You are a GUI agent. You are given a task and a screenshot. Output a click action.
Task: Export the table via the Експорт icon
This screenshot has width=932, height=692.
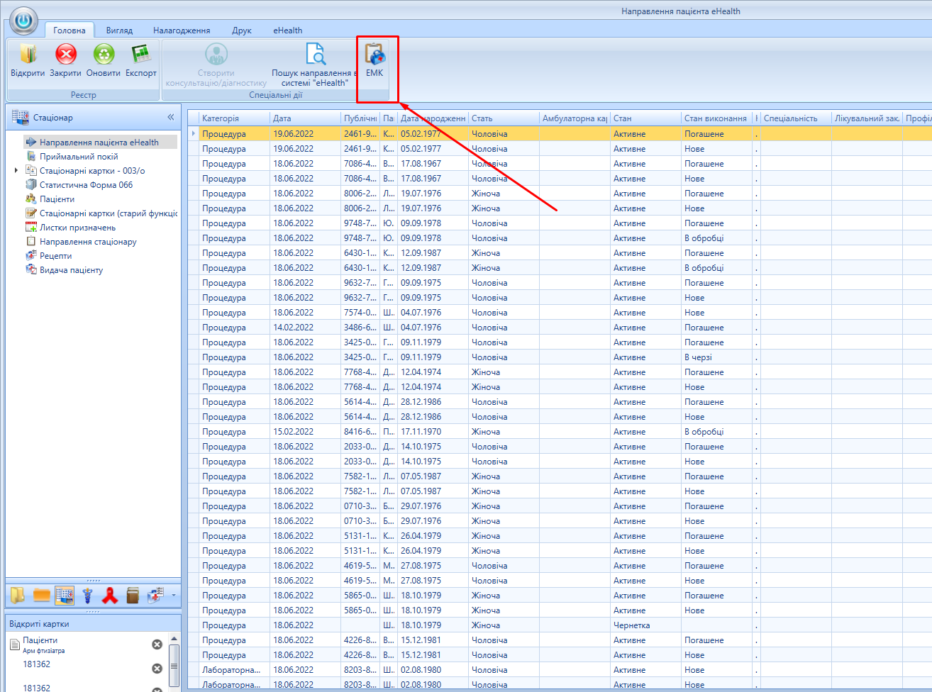141,55
